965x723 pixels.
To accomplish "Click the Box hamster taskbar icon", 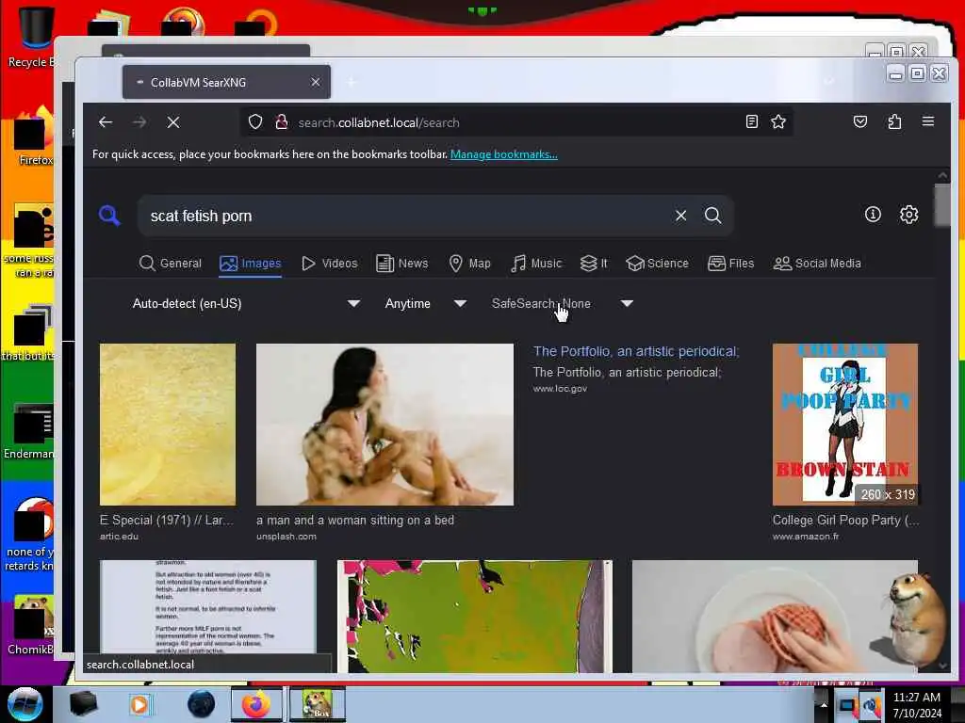I will tap(317, 704).
